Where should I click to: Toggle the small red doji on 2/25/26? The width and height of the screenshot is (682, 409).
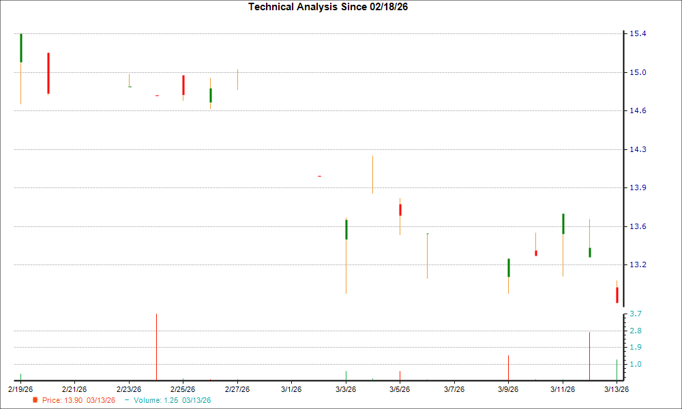(x=157, y=96)
